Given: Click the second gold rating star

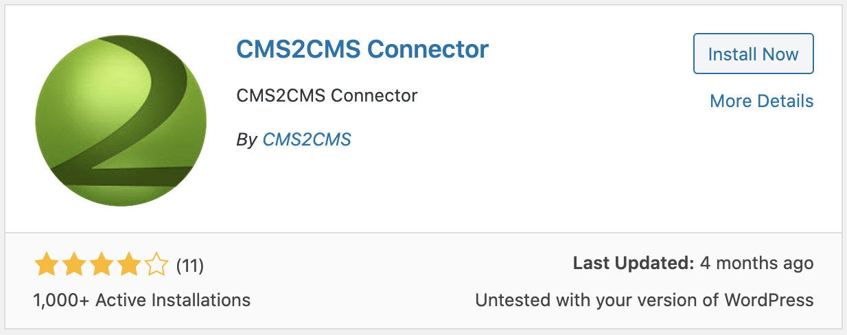Looking at the screenshot, I should click(73, 264).
